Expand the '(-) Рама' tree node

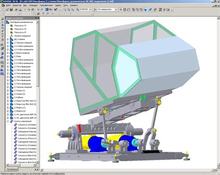(8, 56)
